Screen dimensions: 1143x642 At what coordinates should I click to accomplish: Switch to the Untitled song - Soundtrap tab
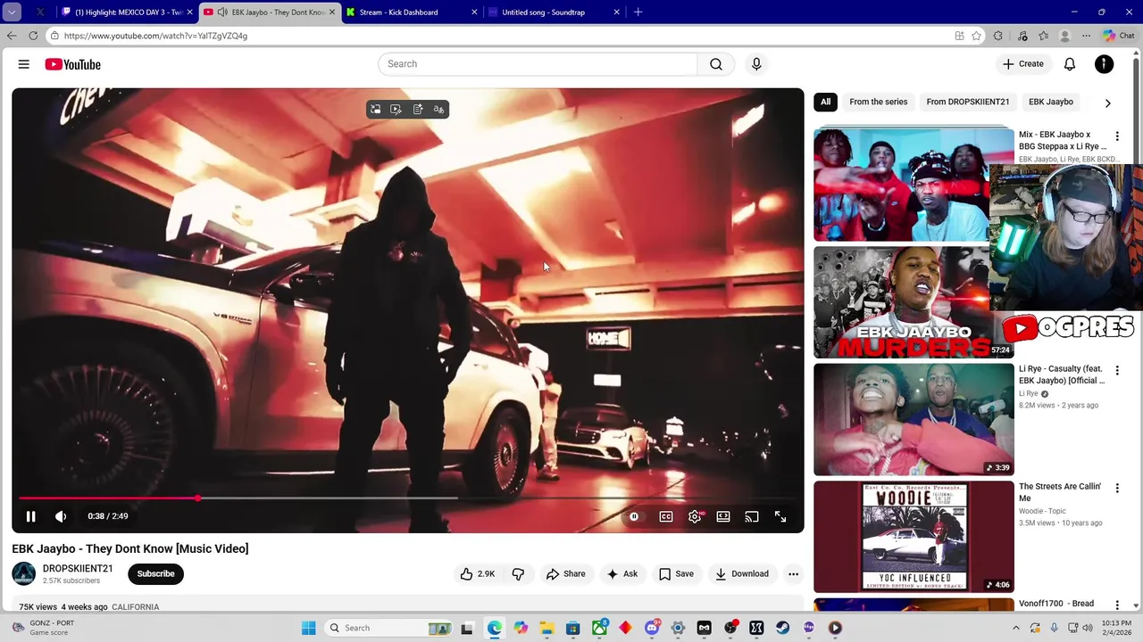pos(554,12)
